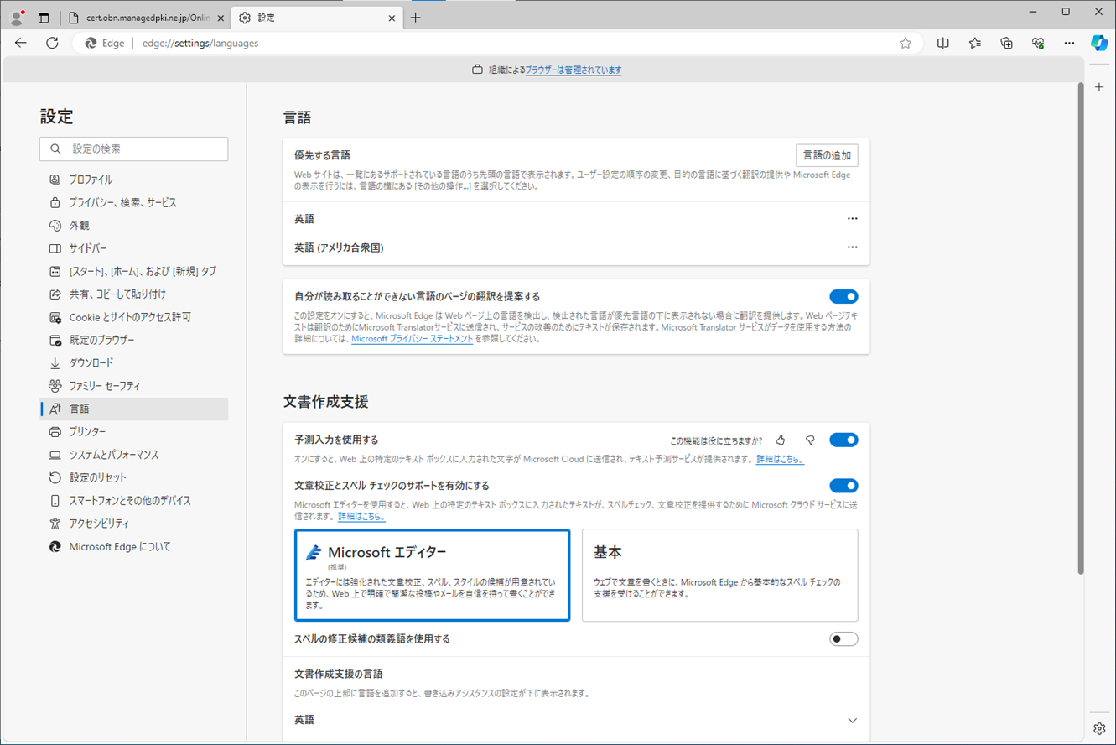The height and width of the screenshot is (745, 1116).
Task: Click the page vertical scrollbar
Action: point(1081,330)
